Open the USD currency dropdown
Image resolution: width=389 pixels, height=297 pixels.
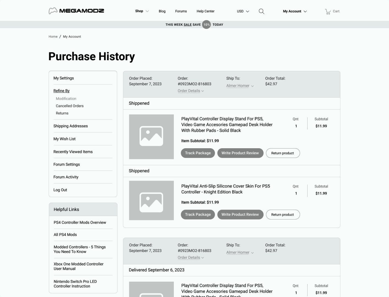point(243,11)
